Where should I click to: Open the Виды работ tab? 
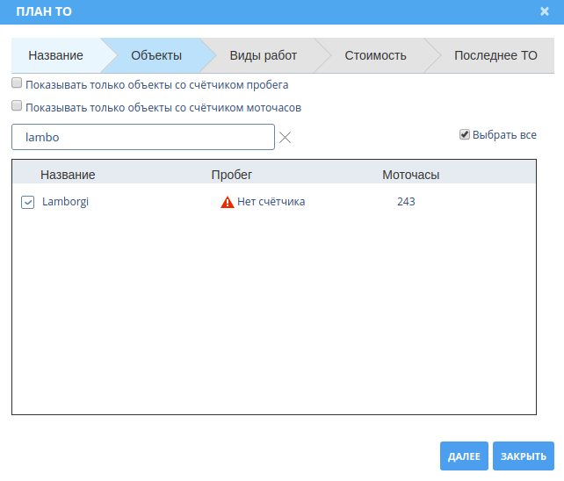coord(264,55)
